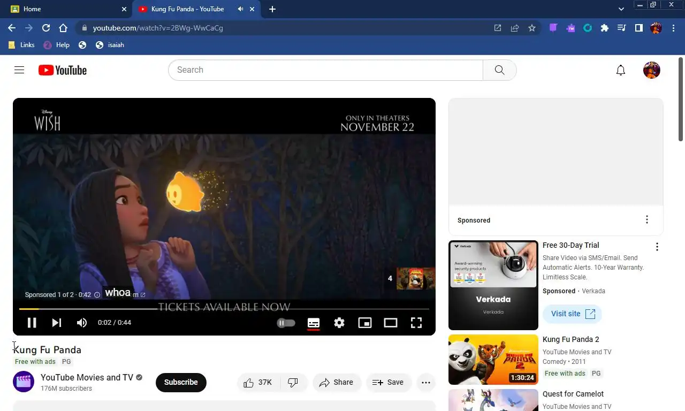The height and width of the screenshot is (411, 685).
Task: Open more actions ellipsis under video
Action: [426, 383]
